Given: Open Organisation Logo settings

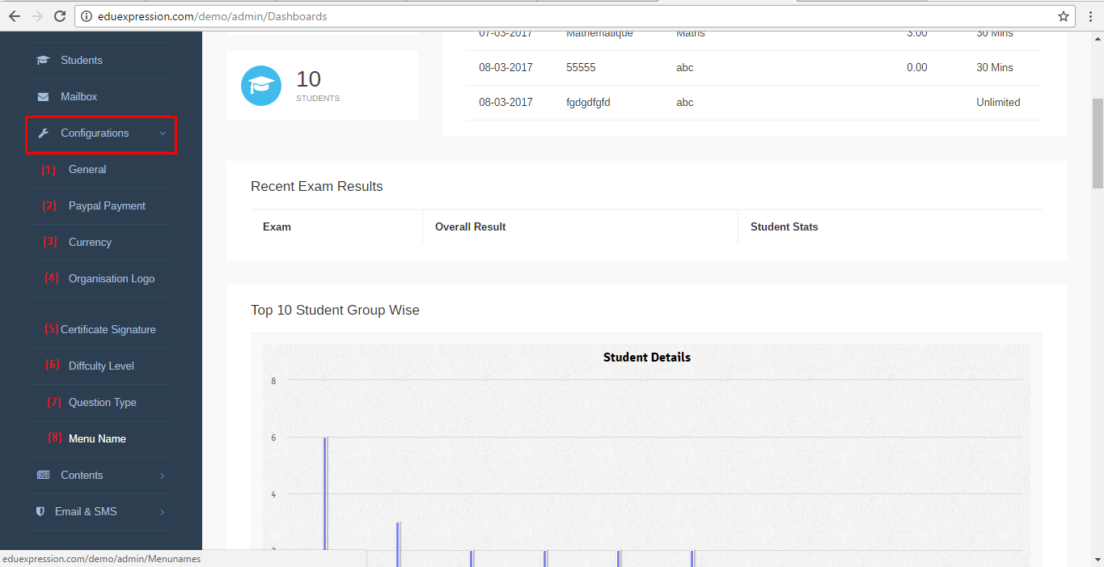Looking at the screenshot, I should (112, 279).
